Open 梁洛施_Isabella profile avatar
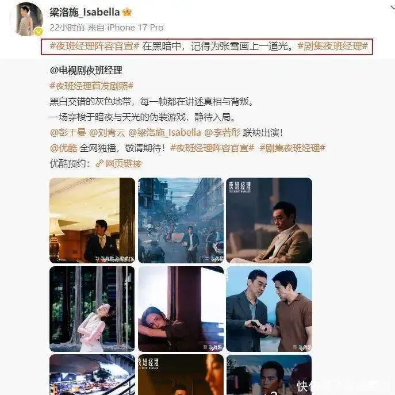The width and height of the screenshot is (395, 395). pyautogui.click(x=26, y=19)
